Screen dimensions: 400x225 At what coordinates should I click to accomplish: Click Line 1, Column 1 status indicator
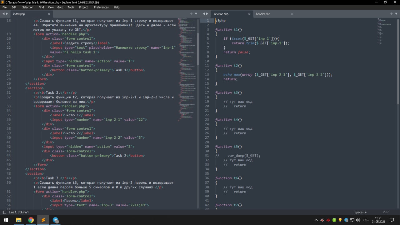click(x=19, y=212)
